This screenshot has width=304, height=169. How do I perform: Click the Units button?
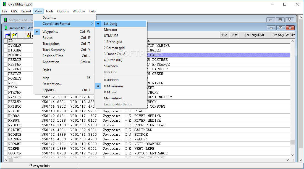coord(234,35)
